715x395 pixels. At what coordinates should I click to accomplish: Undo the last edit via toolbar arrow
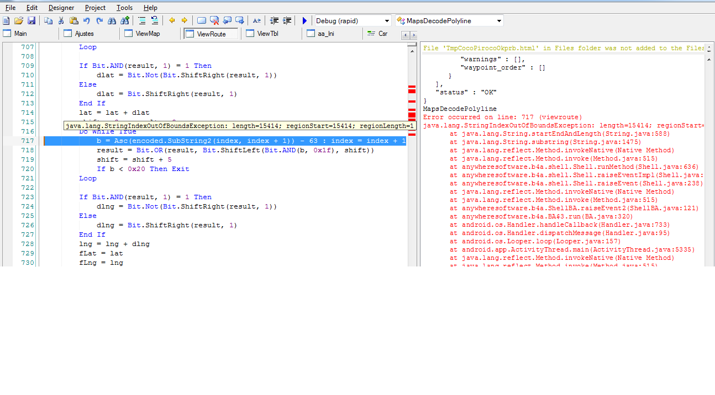[x=87, y=20]
